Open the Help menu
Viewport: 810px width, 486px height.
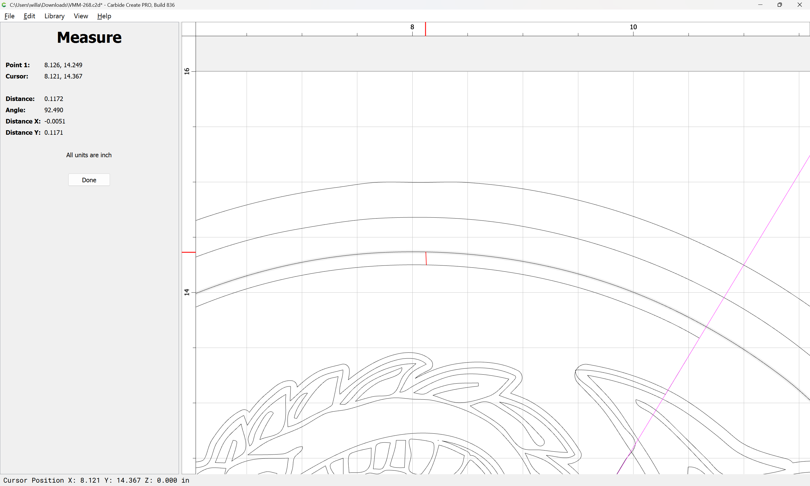pyautogui.click(x=104, y=16)
